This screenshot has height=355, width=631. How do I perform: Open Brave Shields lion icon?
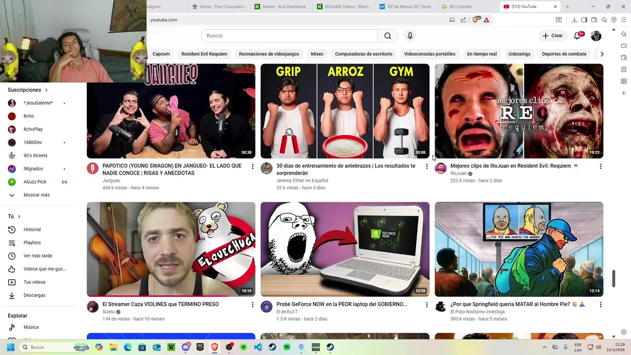476,20
